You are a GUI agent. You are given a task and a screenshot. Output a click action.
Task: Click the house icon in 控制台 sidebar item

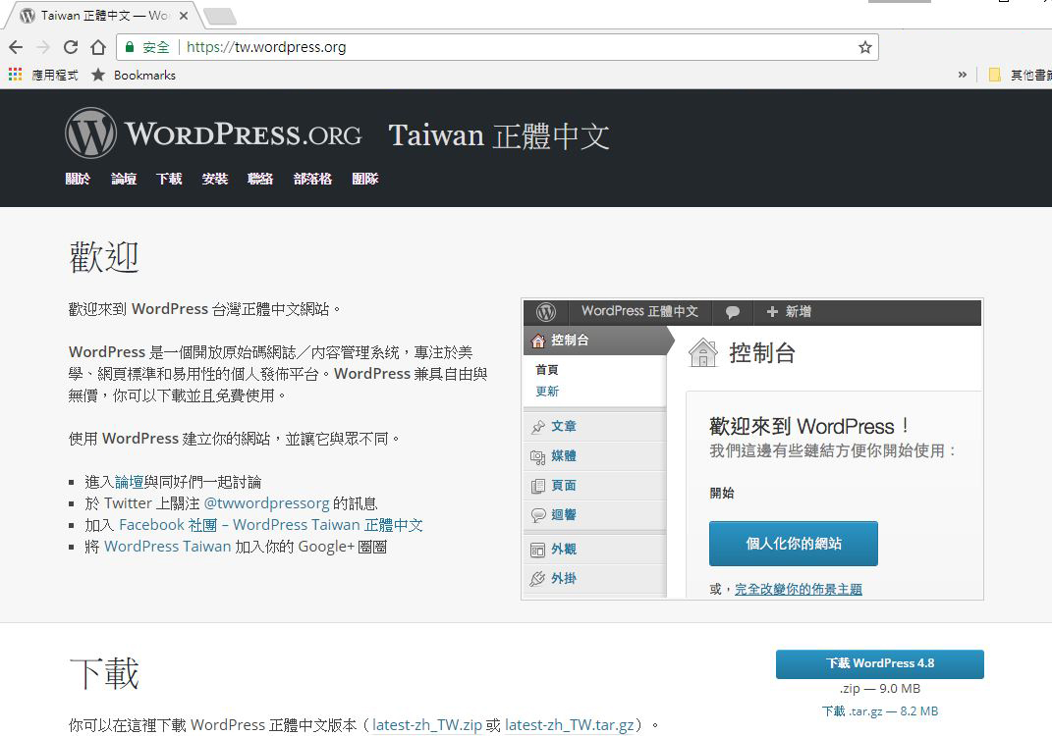pyautogui.click(x=538, y=341)
